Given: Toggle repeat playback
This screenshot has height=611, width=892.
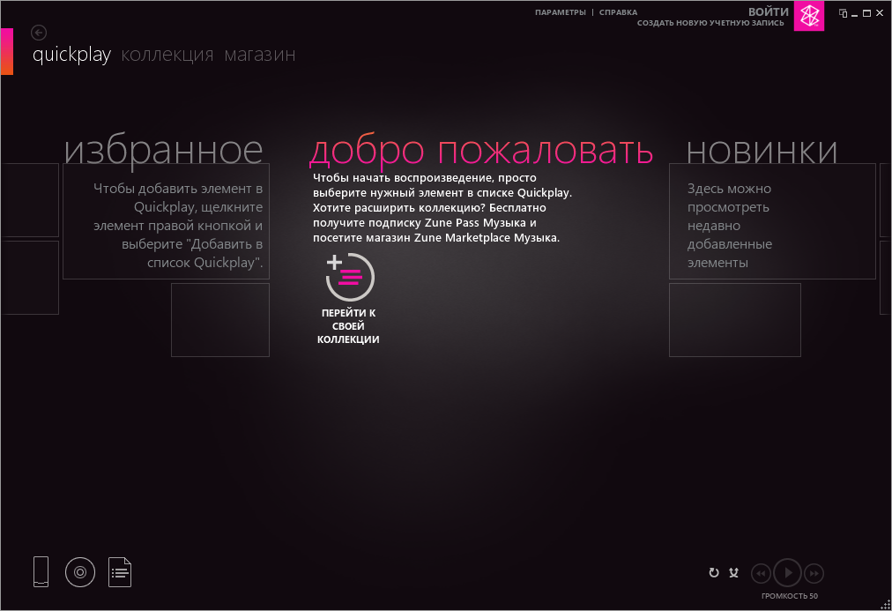Looking at the screenshot, I should click(714, 573).
